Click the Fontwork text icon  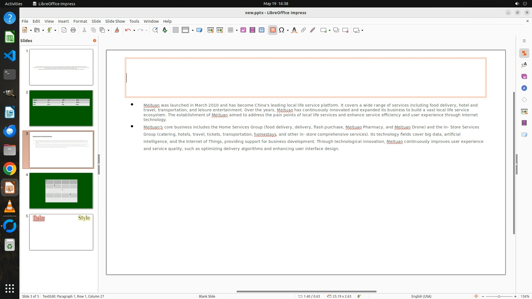point(294,30)
